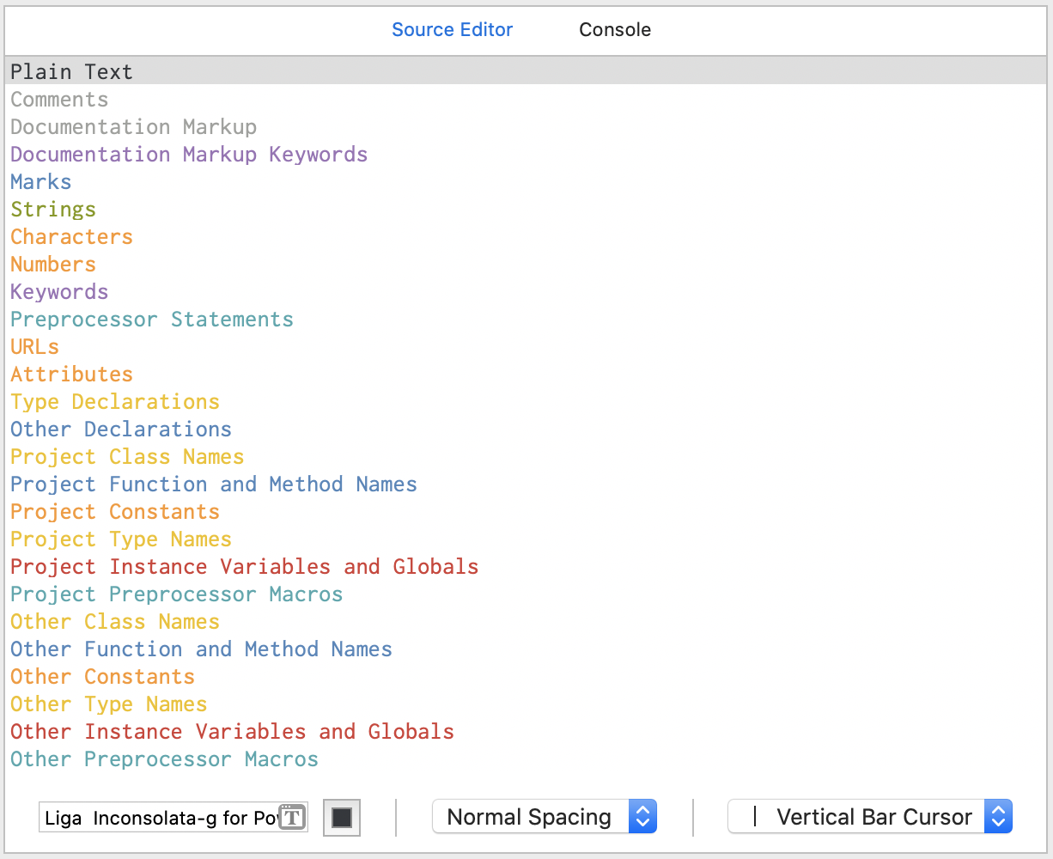Select Other Preprocessor Macros row

point(165,759)
